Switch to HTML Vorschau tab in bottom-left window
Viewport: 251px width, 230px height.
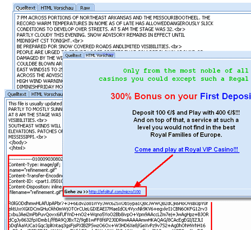pyautogui.click(x=47, y=95)
